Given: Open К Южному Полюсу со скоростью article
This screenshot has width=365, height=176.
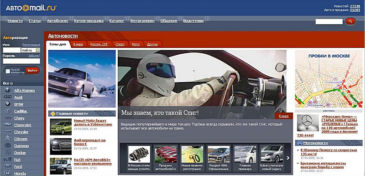Looking at the screenshot, I should (x=328, y=152).
